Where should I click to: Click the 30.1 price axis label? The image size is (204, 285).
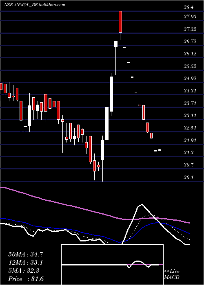(x=188, y=177)
